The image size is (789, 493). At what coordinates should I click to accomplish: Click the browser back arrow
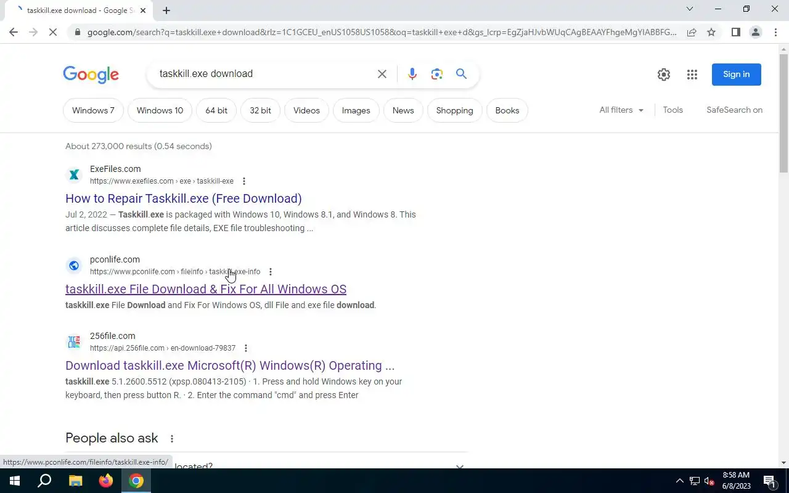point(14,32)
